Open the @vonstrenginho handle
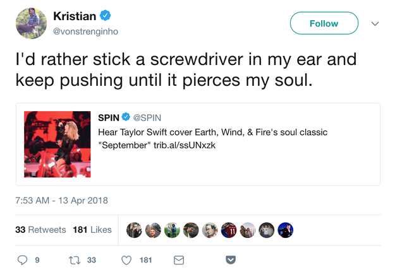This screenshot has width=395, height=277. pyautogui.click(x=84, y=31)
